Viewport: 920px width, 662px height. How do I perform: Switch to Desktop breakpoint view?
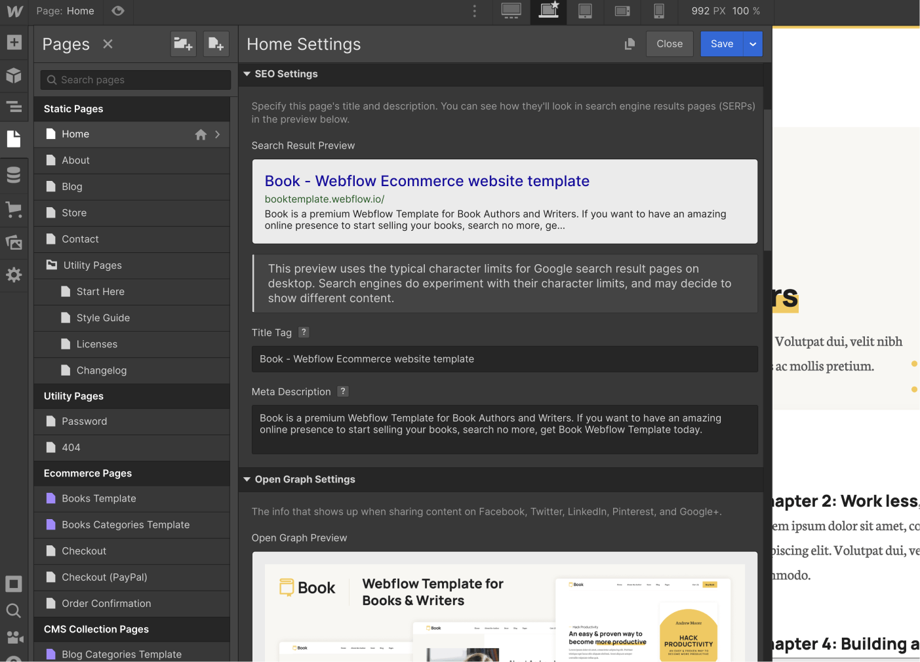511,11
